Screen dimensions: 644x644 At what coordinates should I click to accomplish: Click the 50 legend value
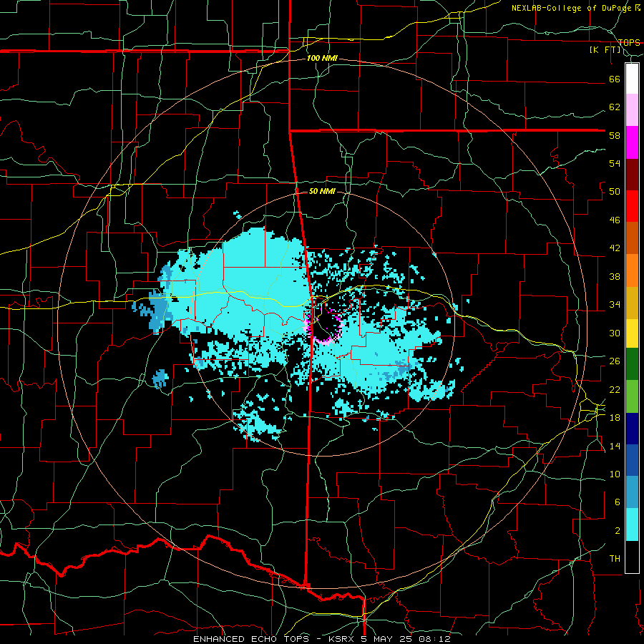click(615, 192)
